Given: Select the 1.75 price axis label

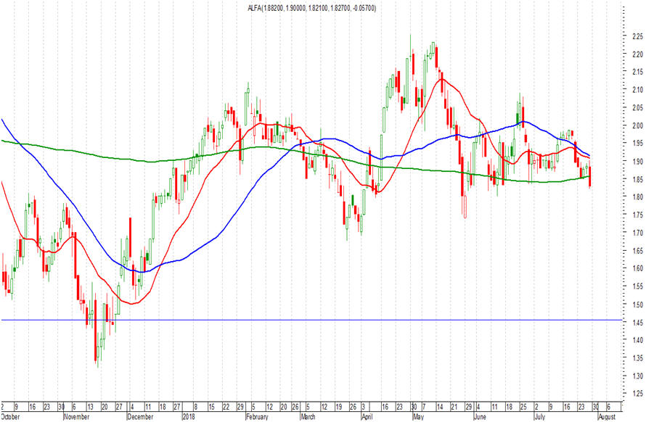Looking at the screenshot, I should coord(637,215).
